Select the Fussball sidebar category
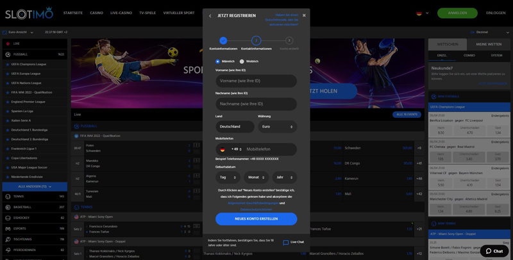The width and height of the screenshot is (513, 260). (35, 54)
